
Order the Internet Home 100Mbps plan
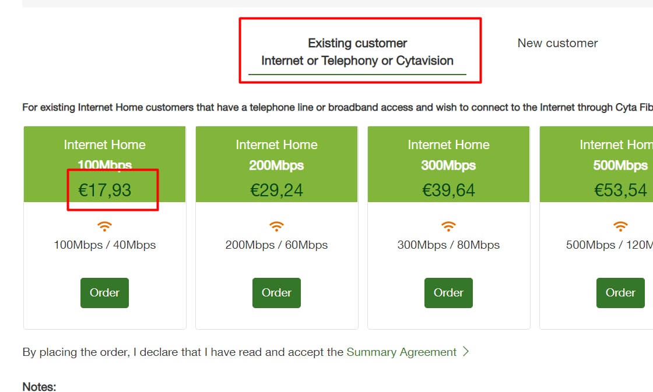pyautogui.click(x=104, y=292)
